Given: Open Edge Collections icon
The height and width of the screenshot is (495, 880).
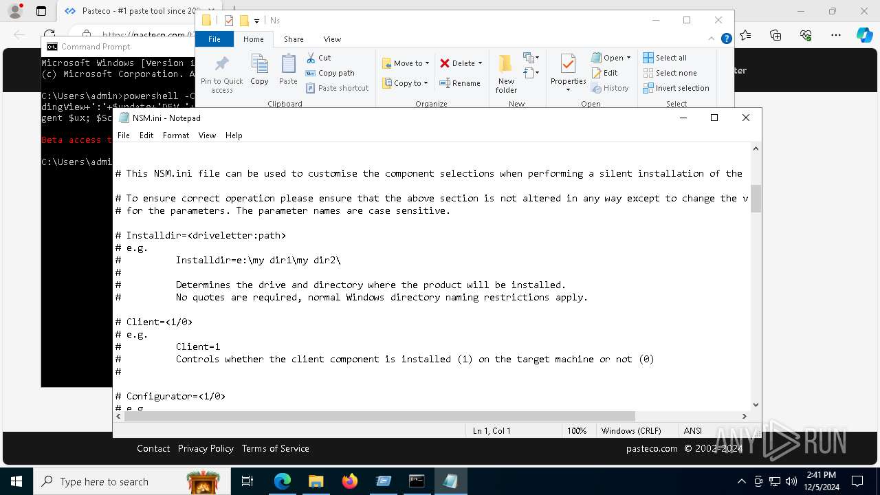Looking at the screenshot, I should 775,35.
